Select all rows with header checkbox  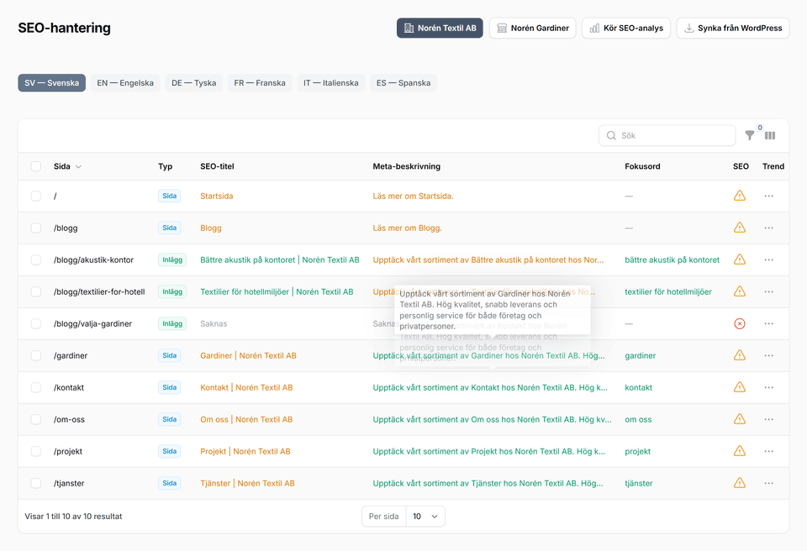pos(36,166)
